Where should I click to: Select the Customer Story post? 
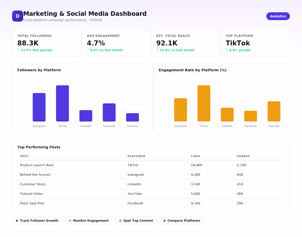[33, 184]
